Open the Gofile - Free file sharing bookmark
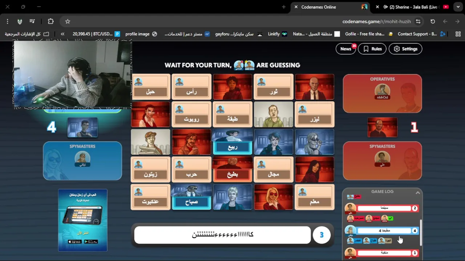465x261 pixels. [368, 34]
